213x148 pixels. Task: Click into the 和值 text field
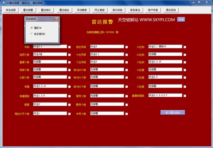[x=50, y=86]
